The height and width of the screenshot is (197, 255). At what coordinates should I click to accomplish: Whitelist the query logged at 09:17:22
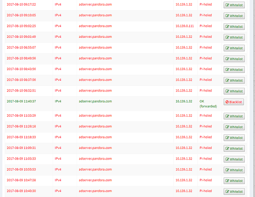pyautogui.click(x=234, y=5)
